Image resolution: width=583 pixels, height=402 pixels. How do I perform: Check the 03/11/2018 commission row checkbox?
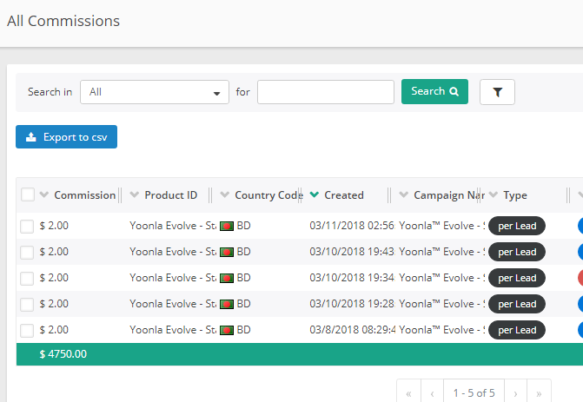27,227
